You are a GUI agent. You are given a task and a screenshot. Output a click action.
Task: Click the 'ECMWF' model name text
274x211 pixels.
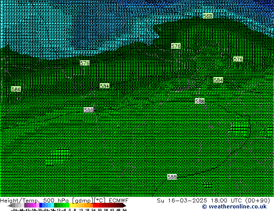(x=119, y=200)
